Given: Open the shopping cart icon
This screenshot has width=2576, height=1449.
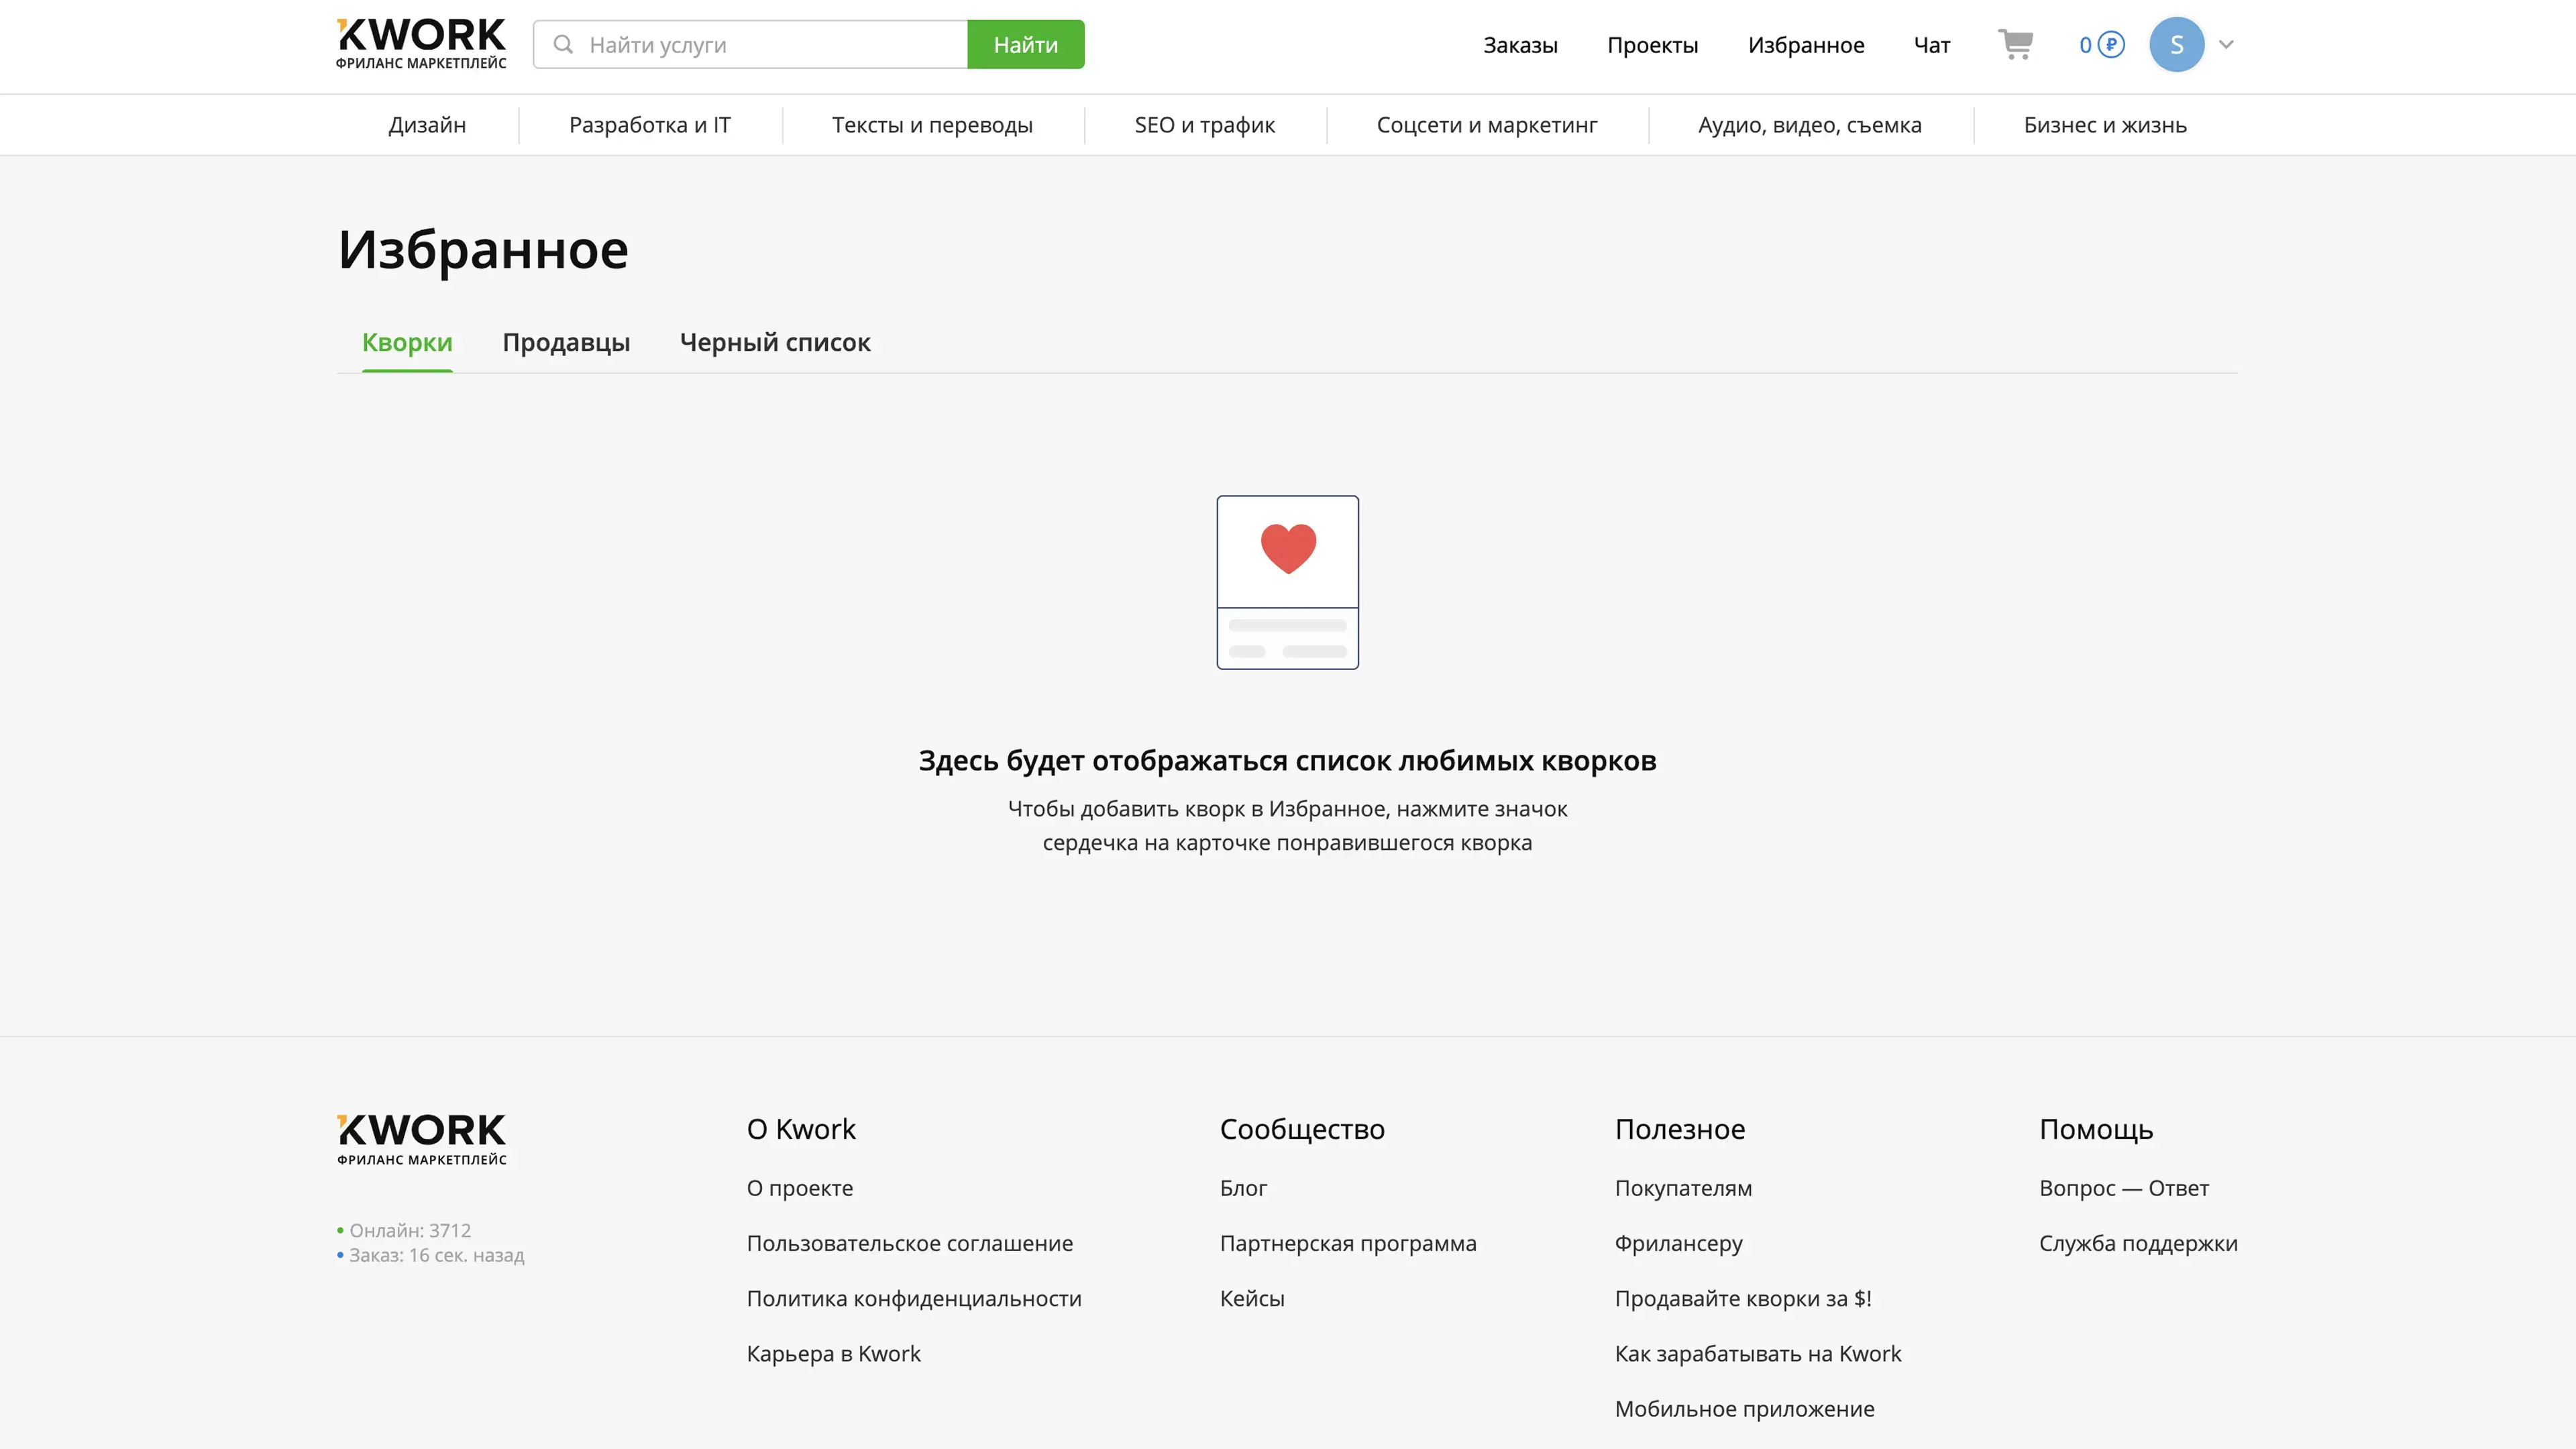Looking at the screenshot, I should (2015, 44).
